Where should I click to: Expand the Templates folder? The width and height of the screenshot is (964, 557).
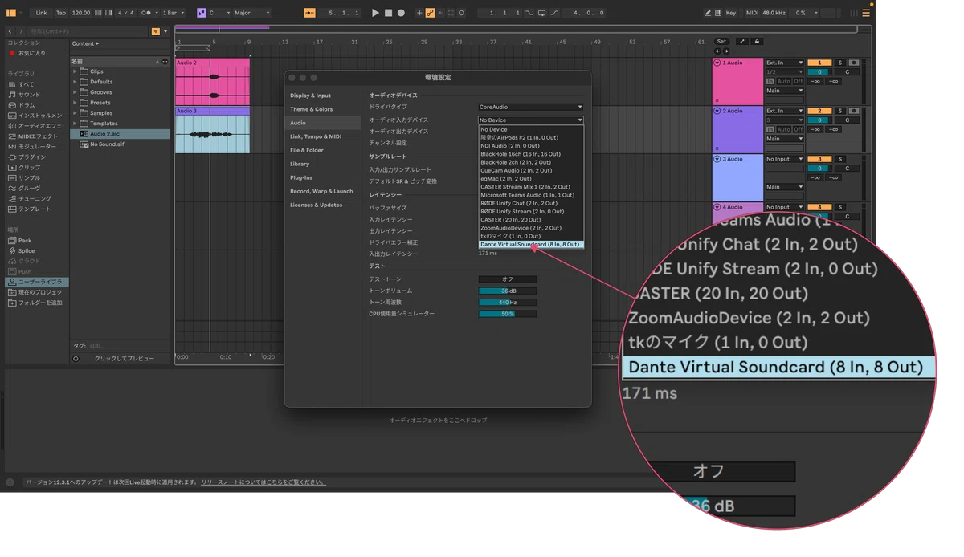[76, 124]
